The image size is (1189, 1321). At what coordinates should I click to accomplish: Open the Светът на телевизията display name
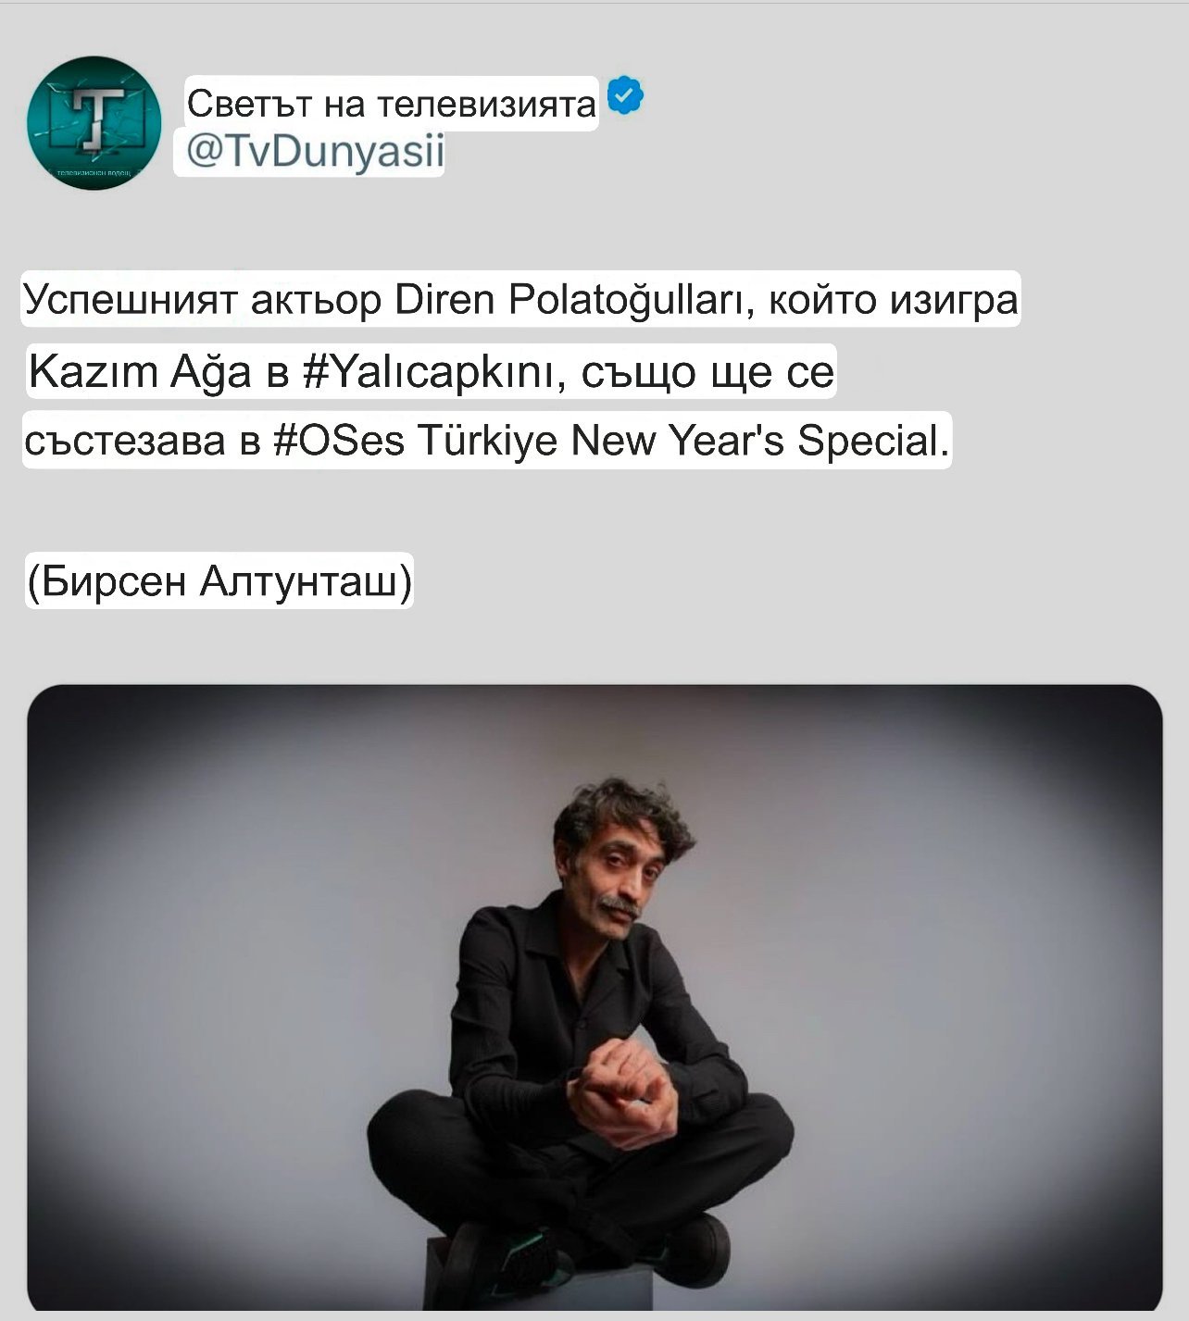(392, 104)
